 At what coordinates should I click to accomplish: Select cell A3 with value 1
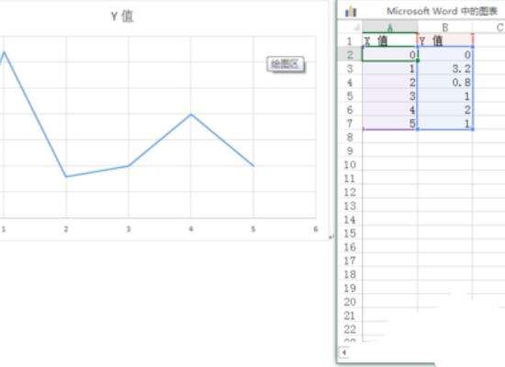tap(390, 68)
